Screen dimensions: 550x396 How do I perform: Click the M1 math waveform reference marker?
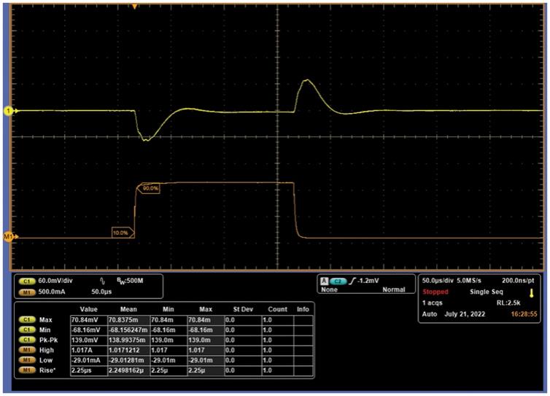pyautogui.click(x=9, y=236)
